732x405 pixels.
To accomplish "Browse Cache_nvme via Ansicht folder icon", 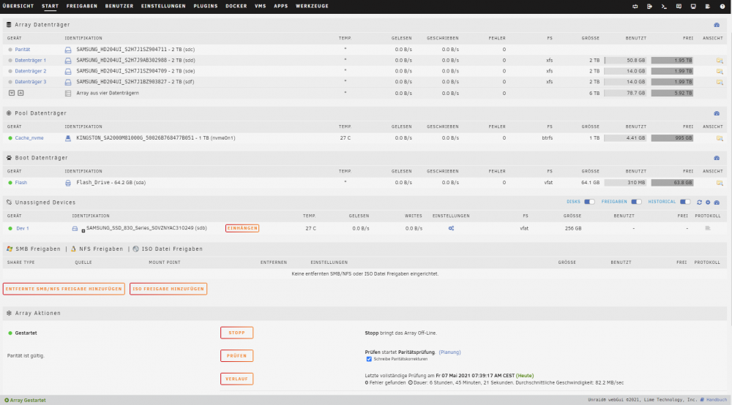I will [720, 138].
